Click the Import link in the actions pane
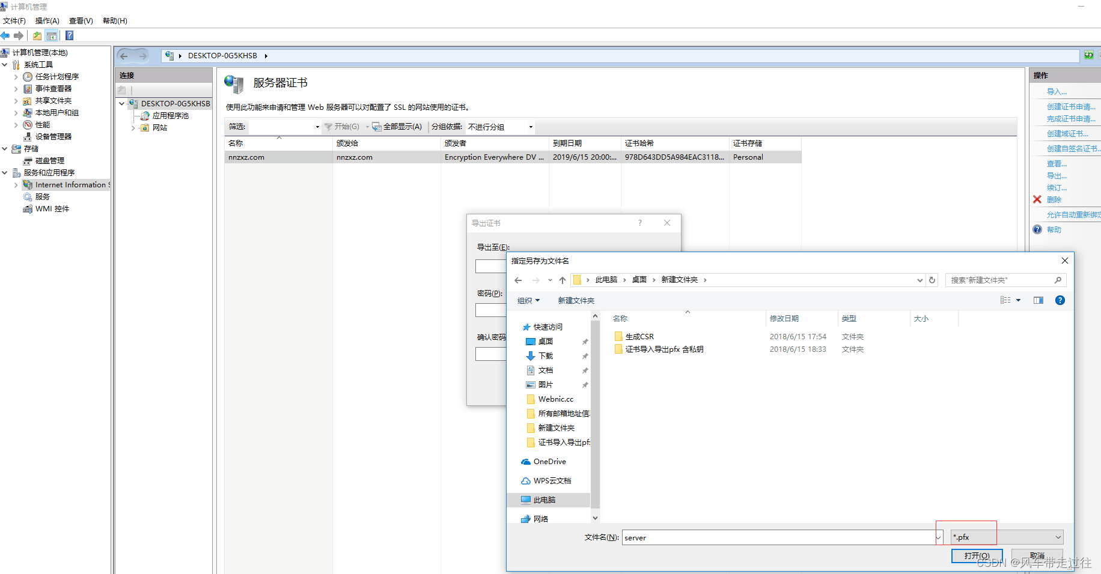The height and width of the screenshot is (574, 1101). coord(1057,92)
